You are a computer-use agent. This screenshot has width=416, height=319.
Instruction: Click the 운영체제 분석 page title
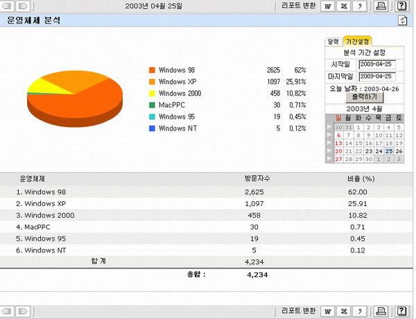34,20
